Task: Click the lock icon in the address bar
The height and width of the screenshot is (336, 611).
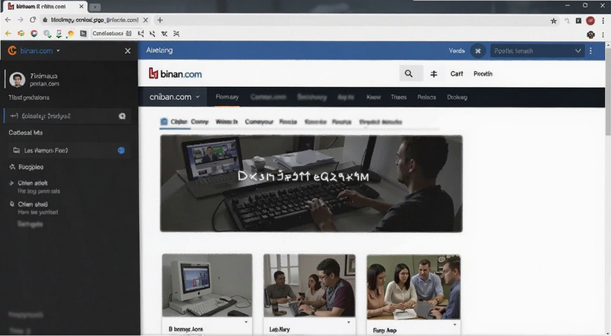Action: [x=45, y=20]
